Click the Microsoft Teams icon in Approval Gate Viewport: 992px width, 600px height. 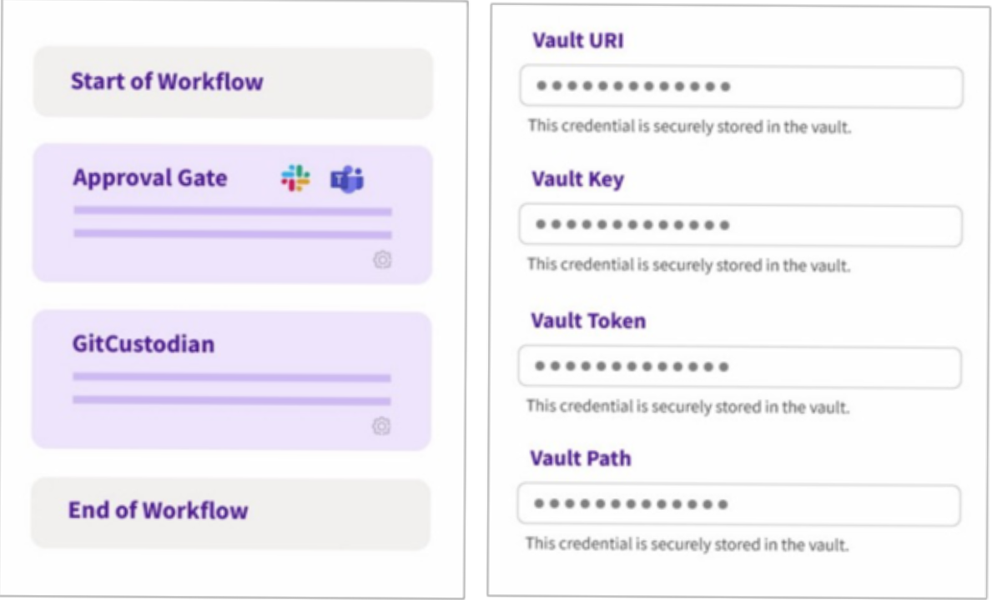coord(347,178)
